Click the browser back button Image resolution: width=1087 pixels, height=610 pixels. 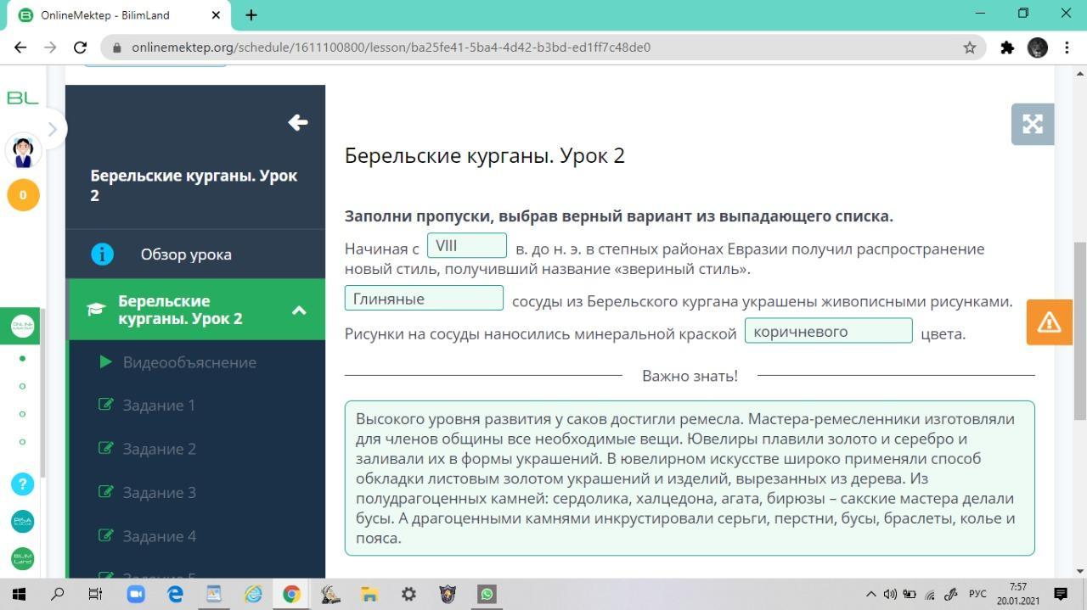pos(20,48)
